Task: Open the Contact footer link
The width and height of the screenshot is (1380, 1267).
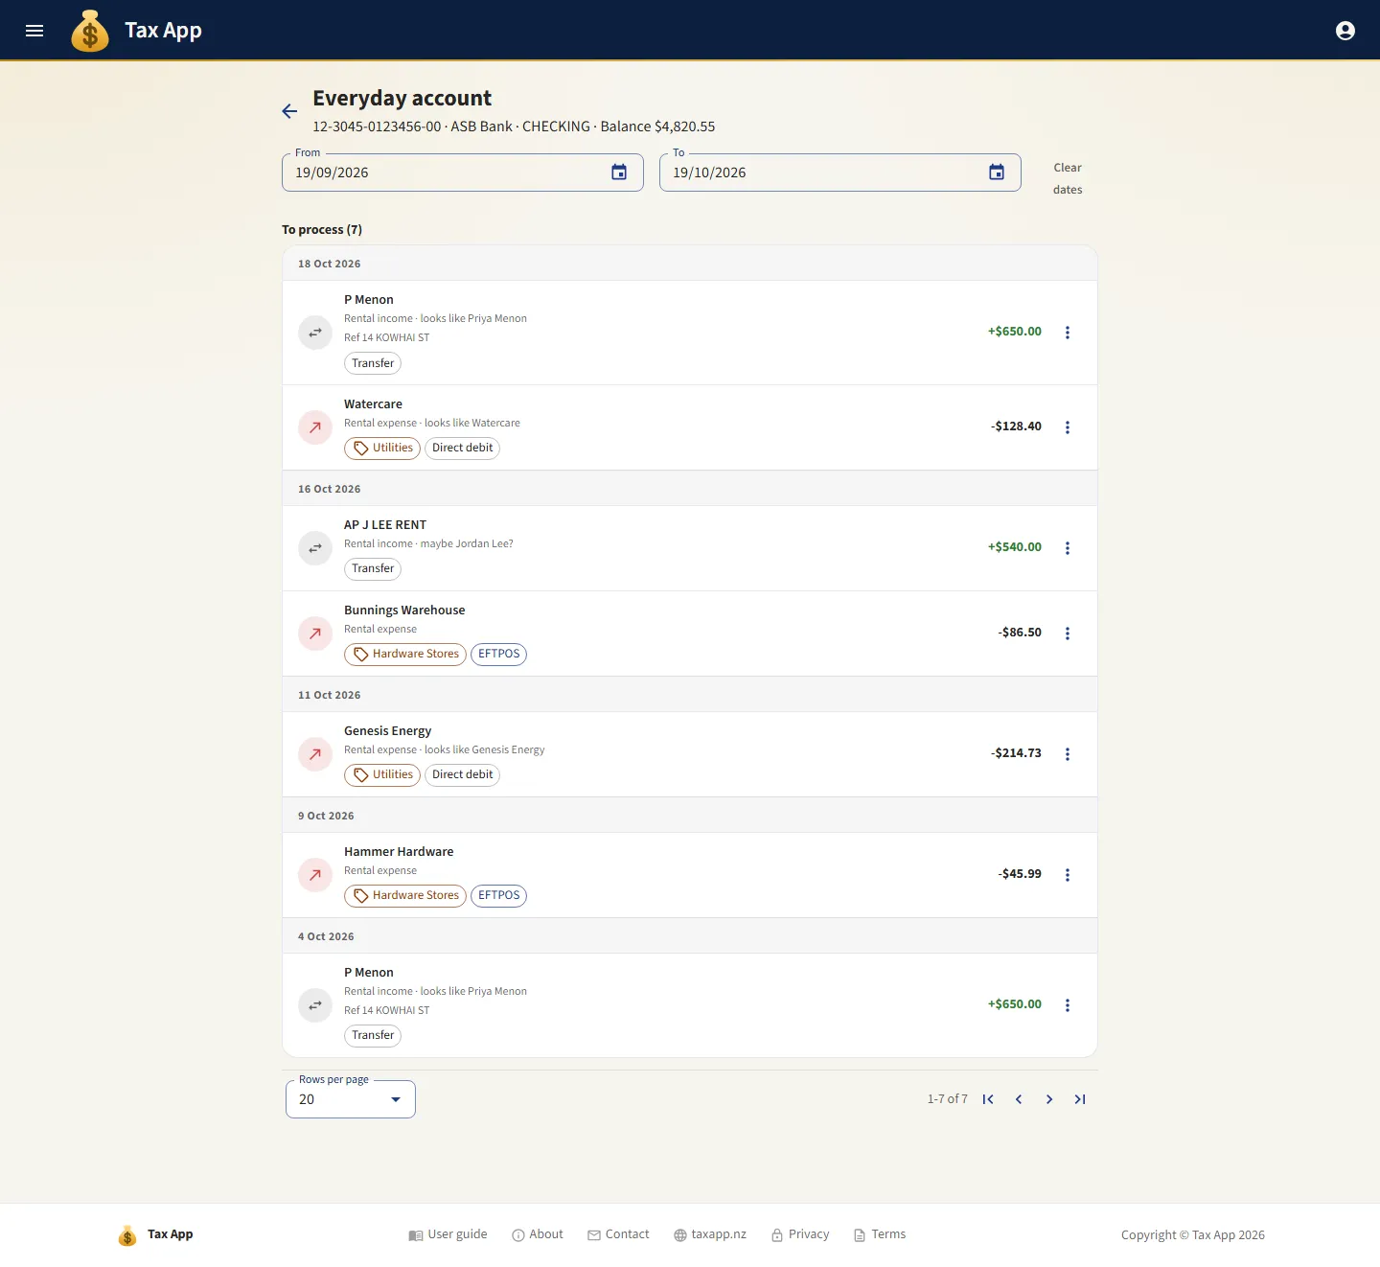Action: click(x=618, y=1234)
